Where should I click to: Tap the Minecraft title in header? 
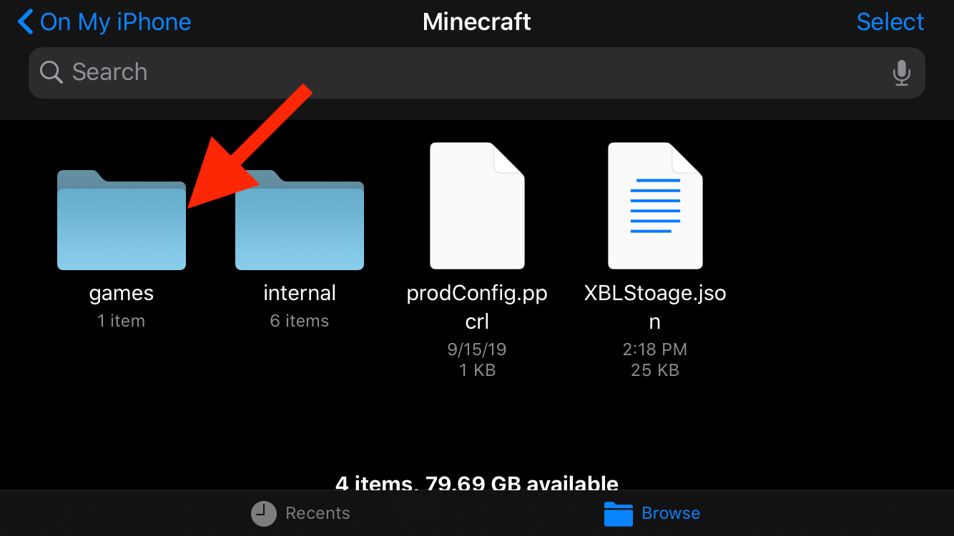coord(477,22)
